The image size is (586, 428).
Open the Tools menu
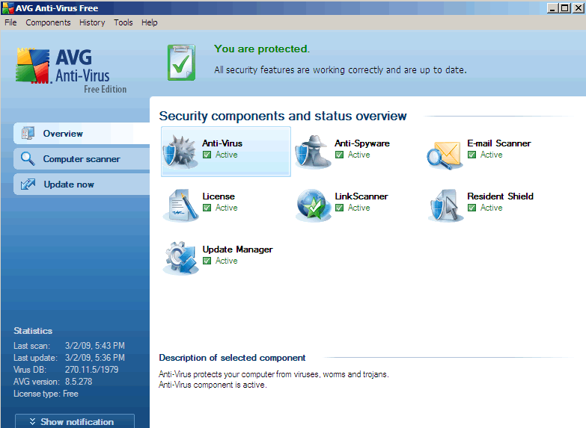[123, 22]
